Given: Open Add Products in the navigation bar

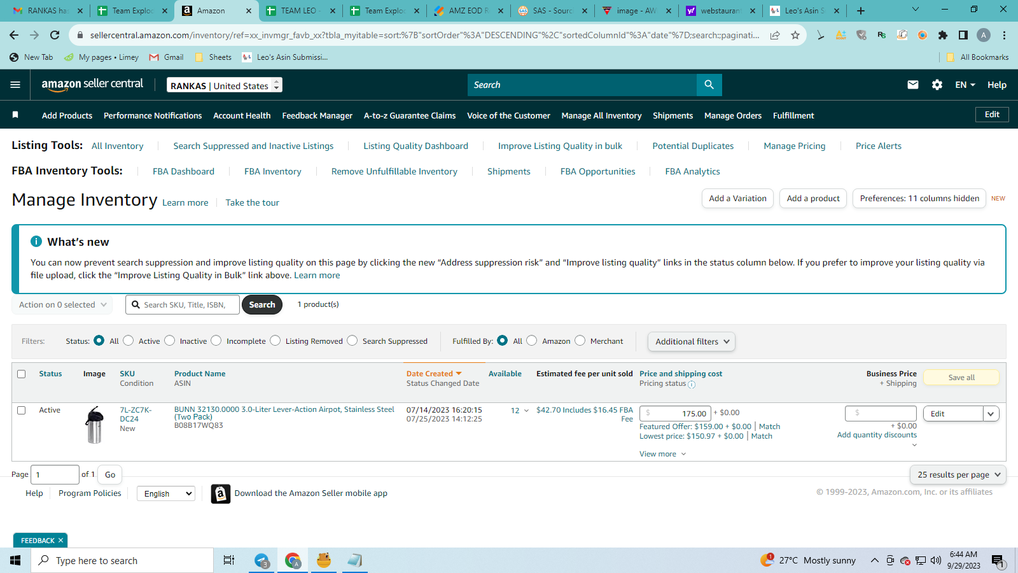Looking at the screenshot, I should (x=67, y=115).
